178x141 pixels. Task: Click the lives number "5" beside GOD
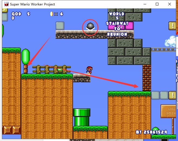coord(28,14)
